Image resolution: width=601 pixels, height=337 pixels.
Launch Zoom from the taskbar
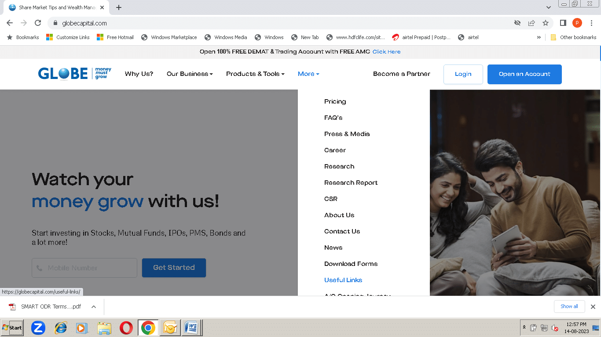(38, 328)
